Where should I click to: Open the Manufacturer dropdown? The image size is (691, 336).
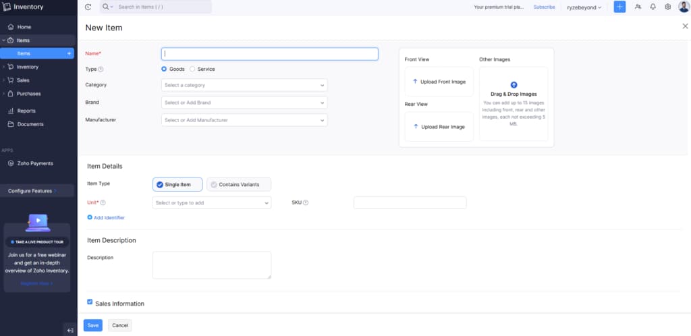[244, 120]
